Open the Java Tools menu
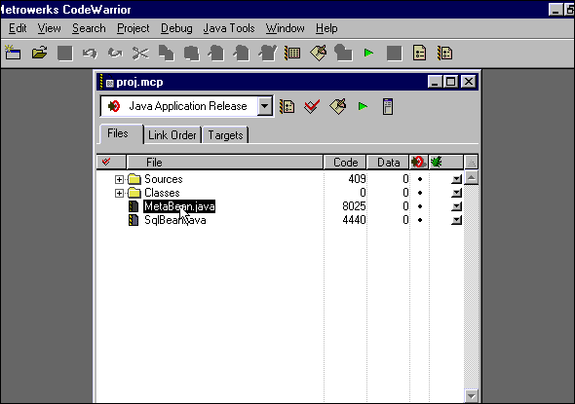The image size is (575, 404). coord(229,28)
